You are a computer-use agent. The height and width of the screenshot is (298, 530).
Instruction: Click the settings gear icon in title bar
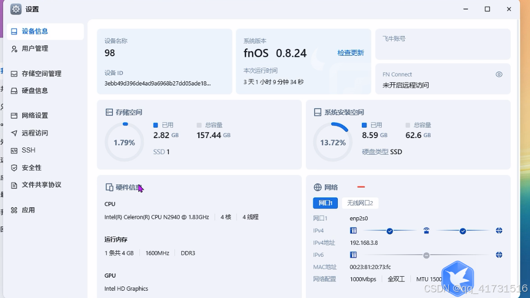point(16,9)
